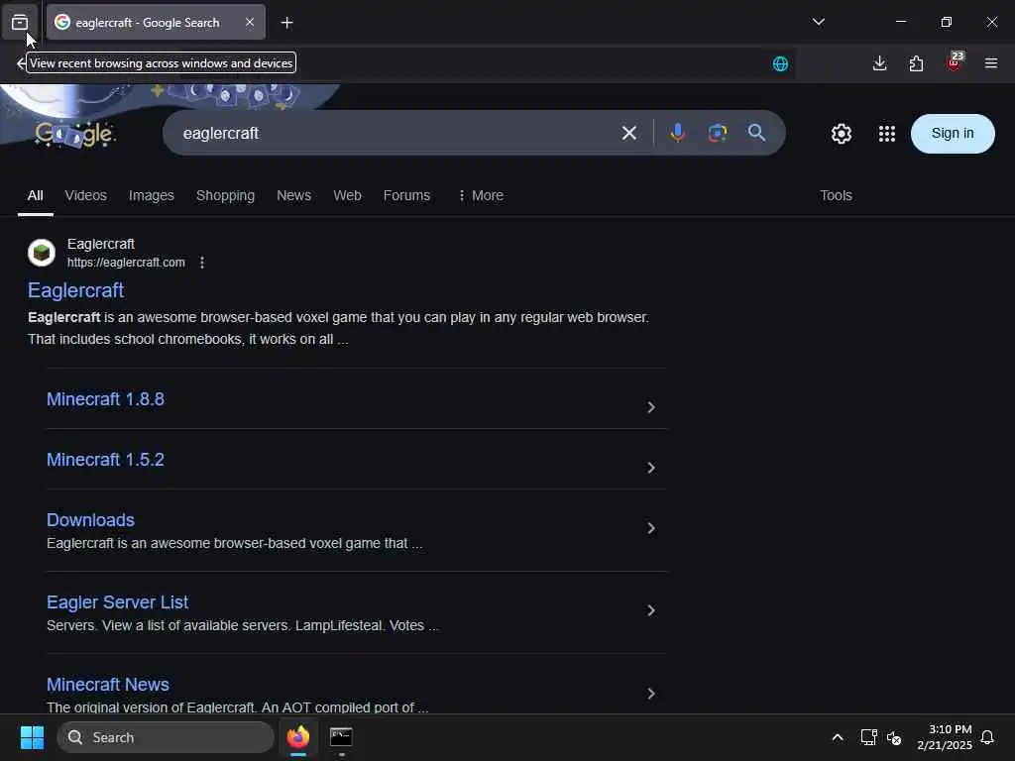Open the Windows Start menu
This screenshot has height=761, width=1015.
[32, 737]
